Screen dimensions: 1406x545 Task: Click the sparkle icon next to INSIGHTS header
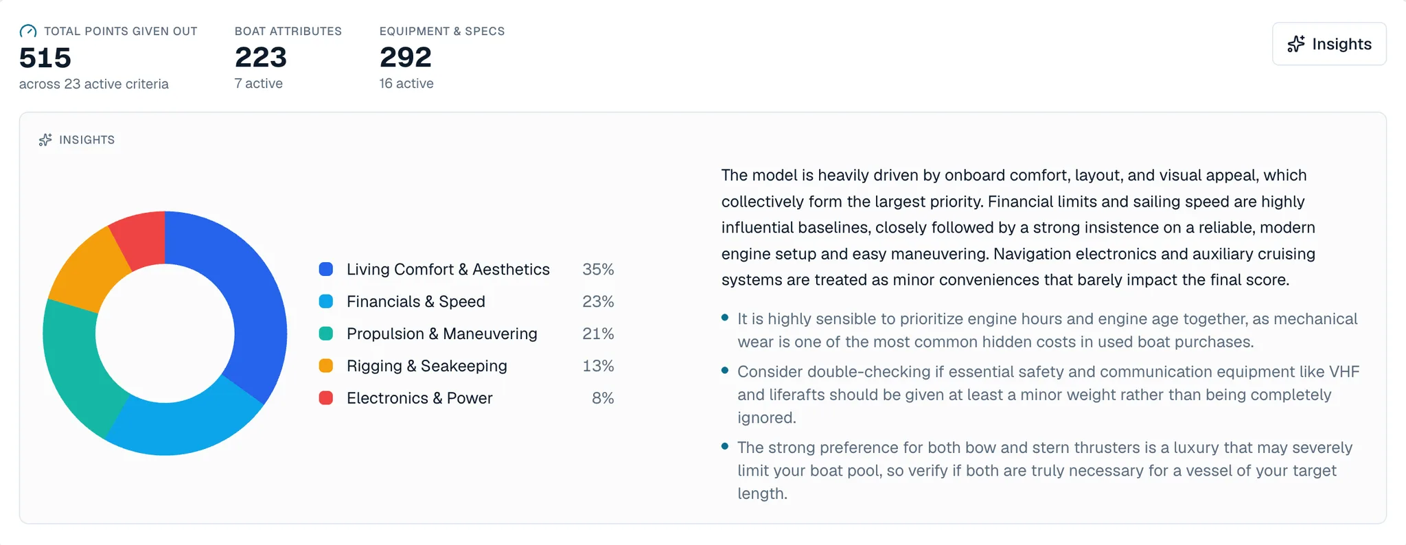[x=45, y=140]
